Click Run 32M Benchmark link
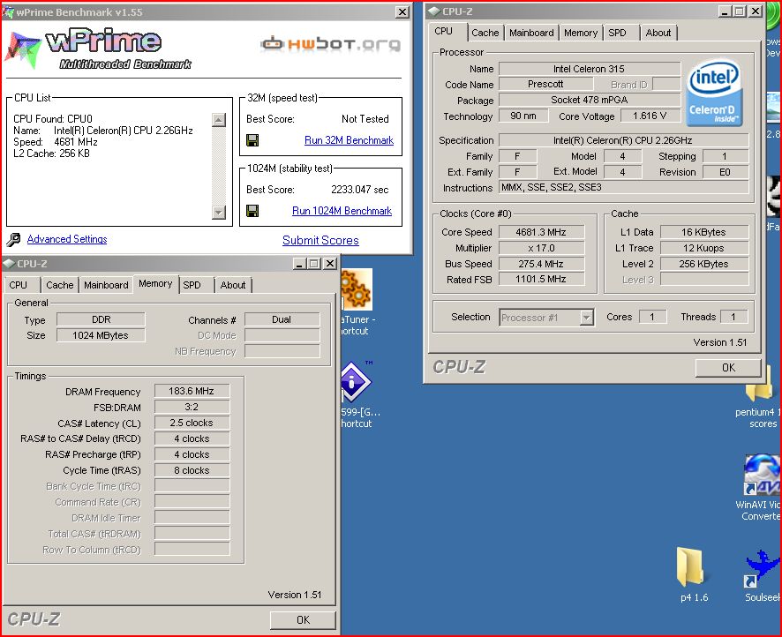The width and height of the screenshot is (782, 637). pyautogui.click(x=350, y=140)
